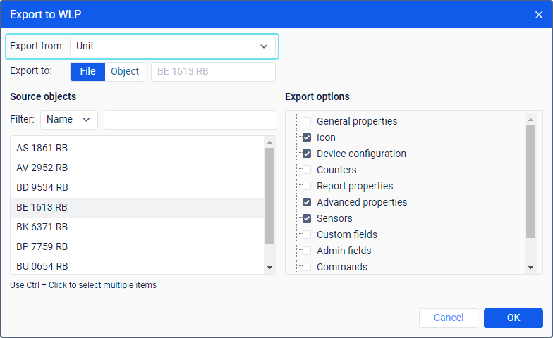This screenshot has width=553, height=338.
Task: Click the BE 1613 RB file name field
Action: click(213, 72)
